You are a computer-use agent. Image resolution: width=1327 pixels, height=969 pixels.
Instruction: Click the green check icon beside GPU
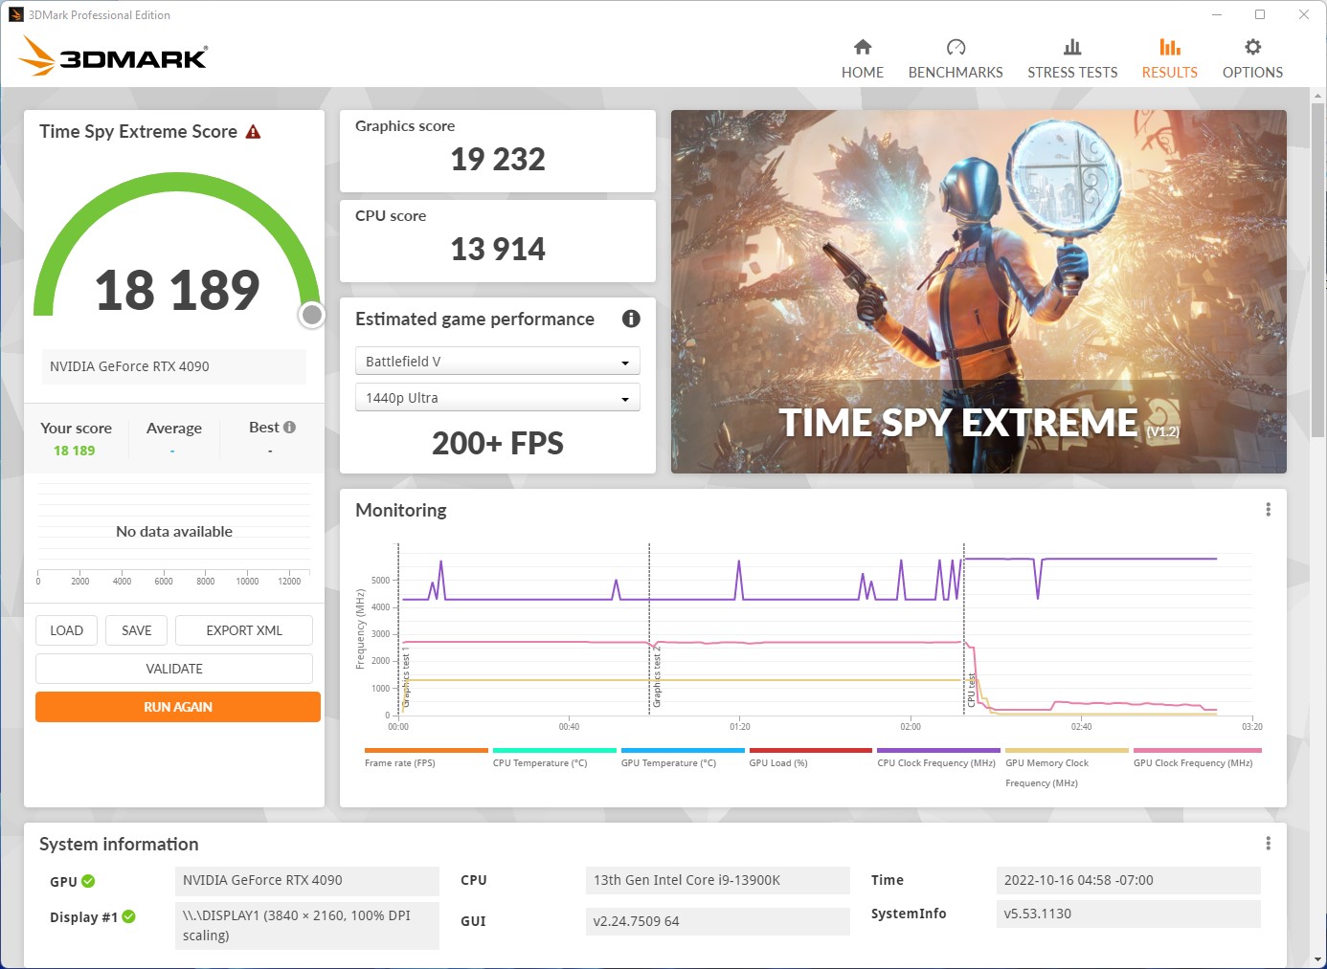pos(88,881)
